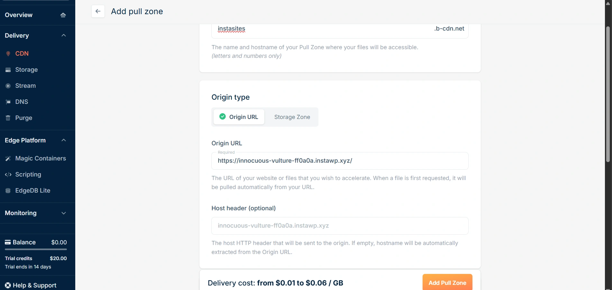Image resolution: width=612 pixels, height=290 pixels.
Task: Select the green checkmark on Origin URL
Action: tap(222, 116)
